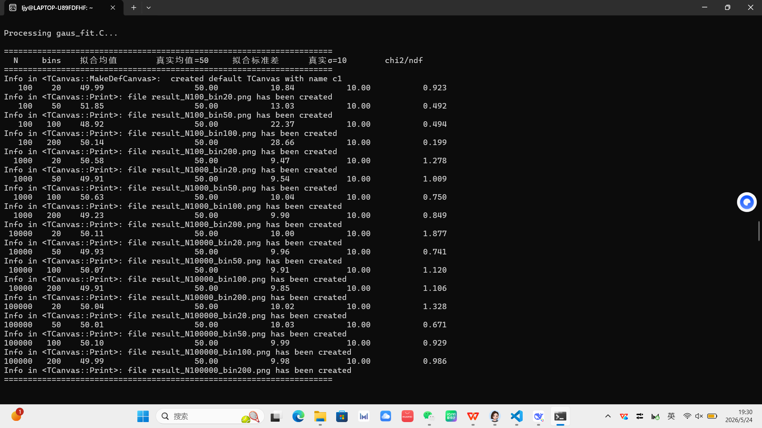This screenshot has width=762, height=428.
Task: Focus the taskbar search box
Action: coord(210,416)
